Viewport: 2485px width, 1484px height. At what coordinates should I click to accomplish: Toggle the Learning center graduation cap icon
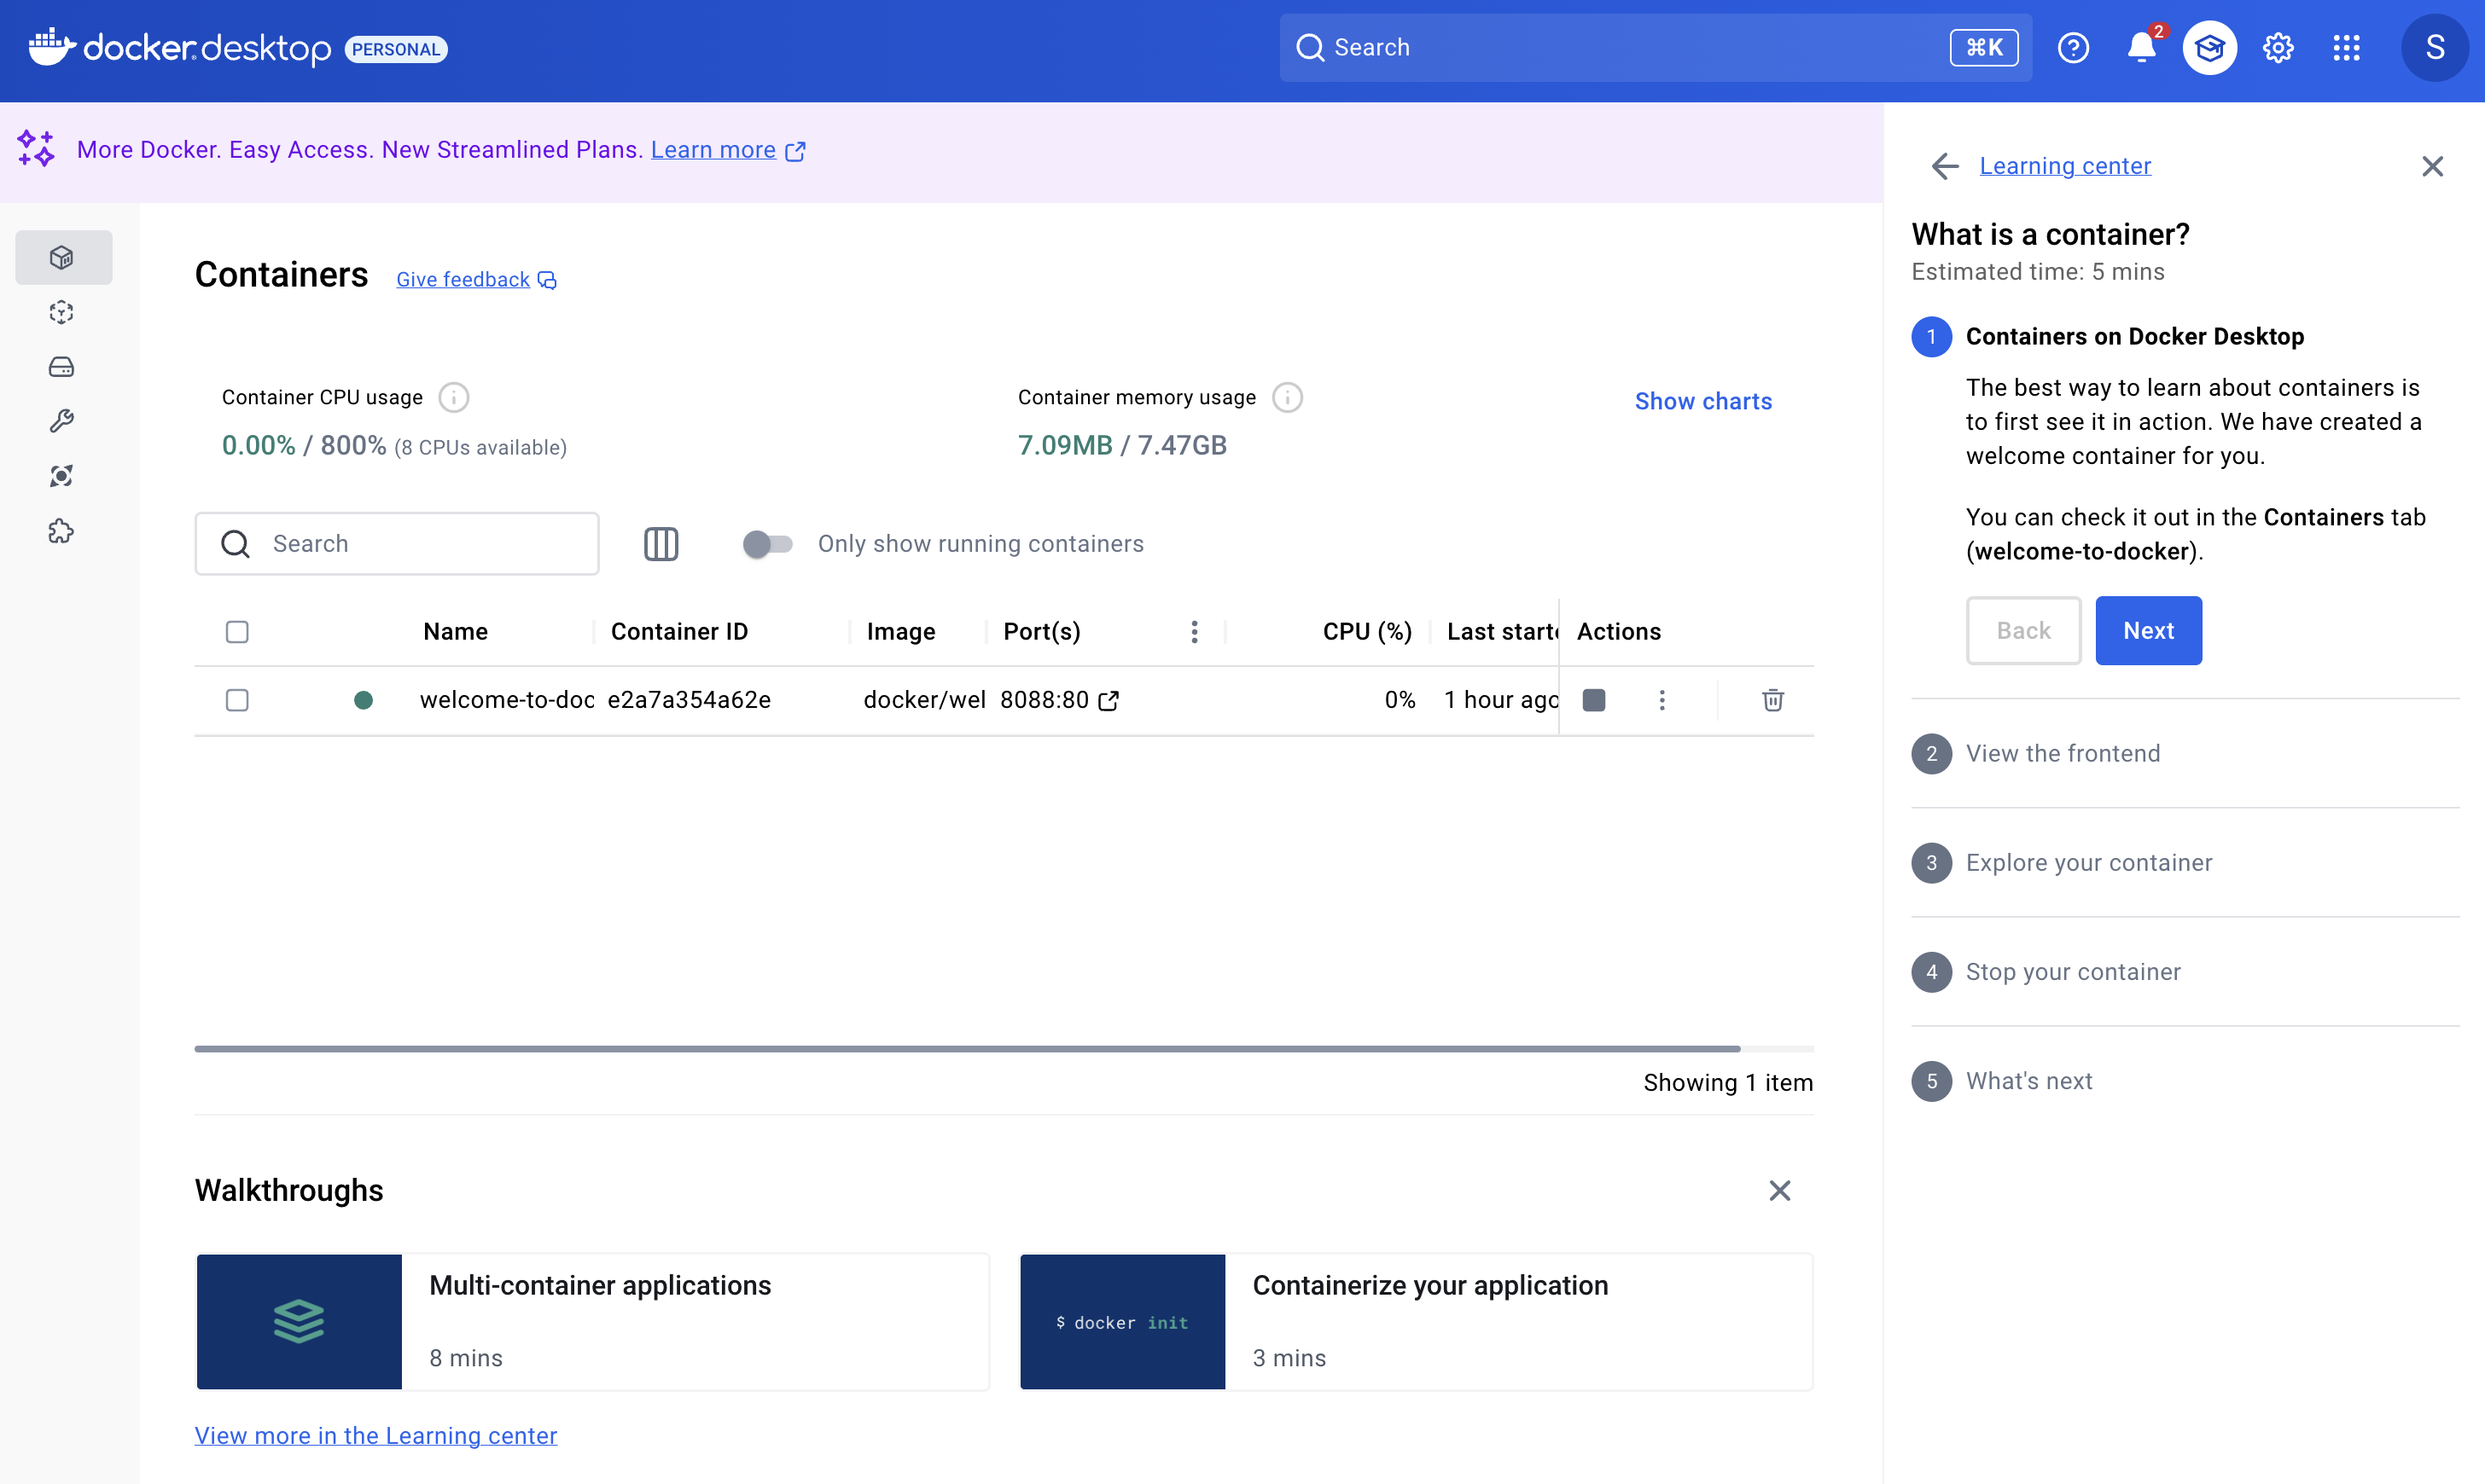coord(2209,48)
